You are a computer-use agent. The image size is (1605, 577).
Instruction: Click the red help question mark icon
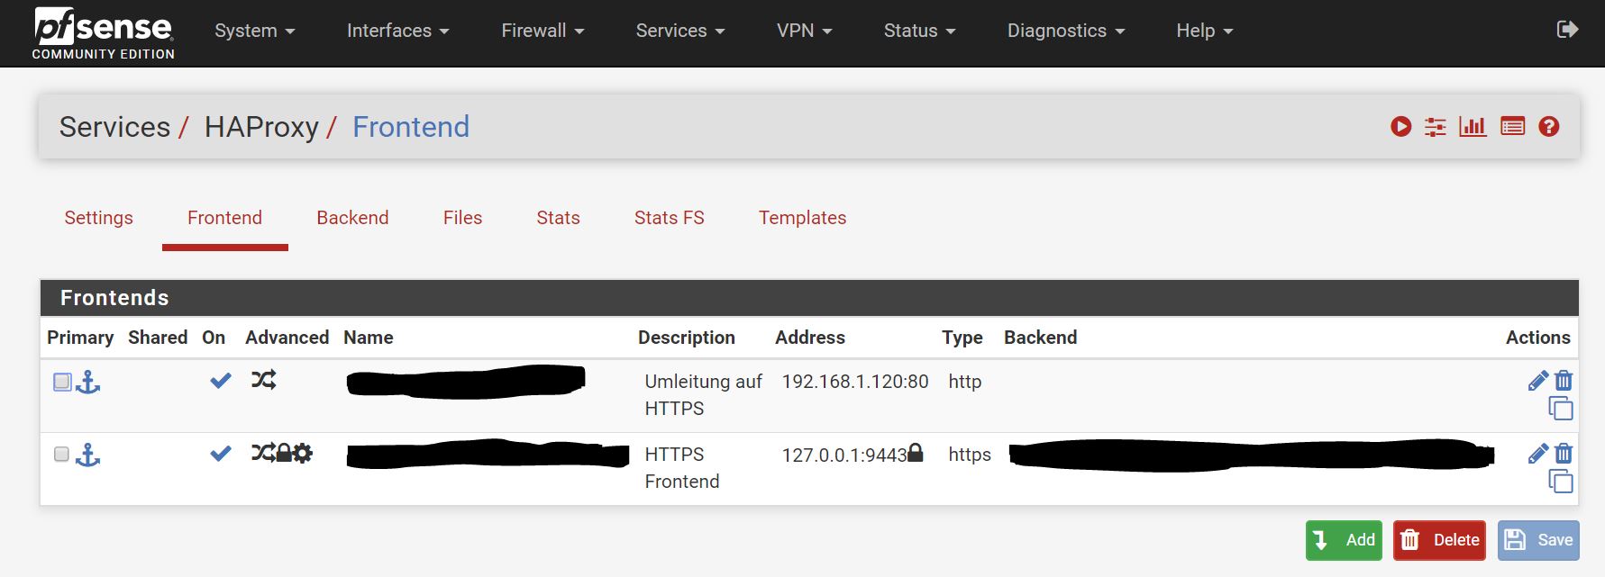(x=1548, y=127)
